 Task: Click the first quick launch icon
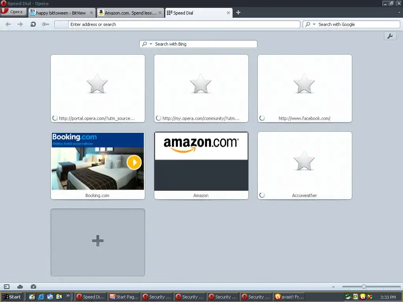click(x=32, y=297)
